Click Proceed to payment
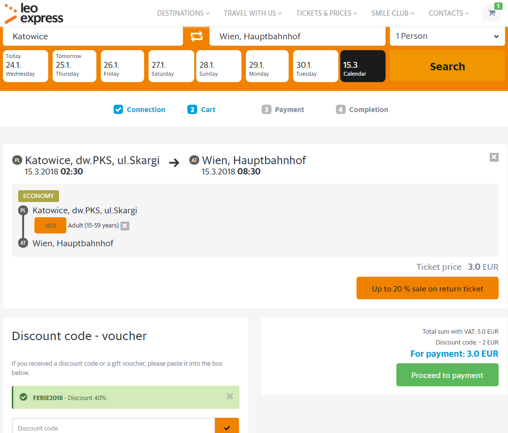The height and width of the screenshot is (433, 508). point(447,375)
